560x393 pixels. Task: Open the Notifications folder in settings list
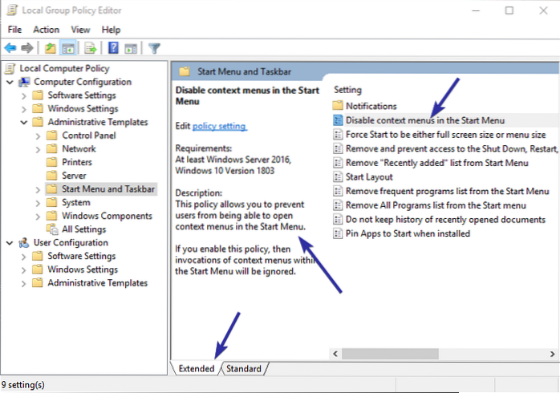(371, 106)
